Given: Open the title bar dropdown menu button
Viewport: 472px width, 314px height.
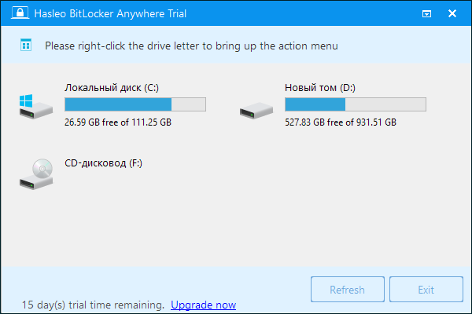Looking at the screenshot, I should coord(426,13).
